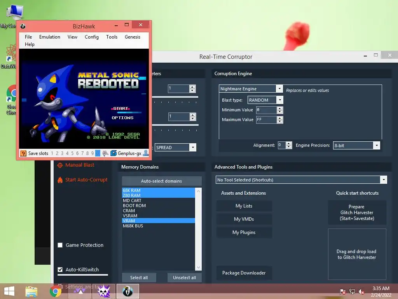
Task: Open File Explorer from the taskbar
Action: [x=31, y=291]
